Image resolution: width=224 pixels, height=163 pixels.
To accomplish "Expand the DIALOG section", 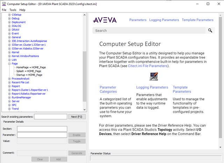I will (9, 26).
